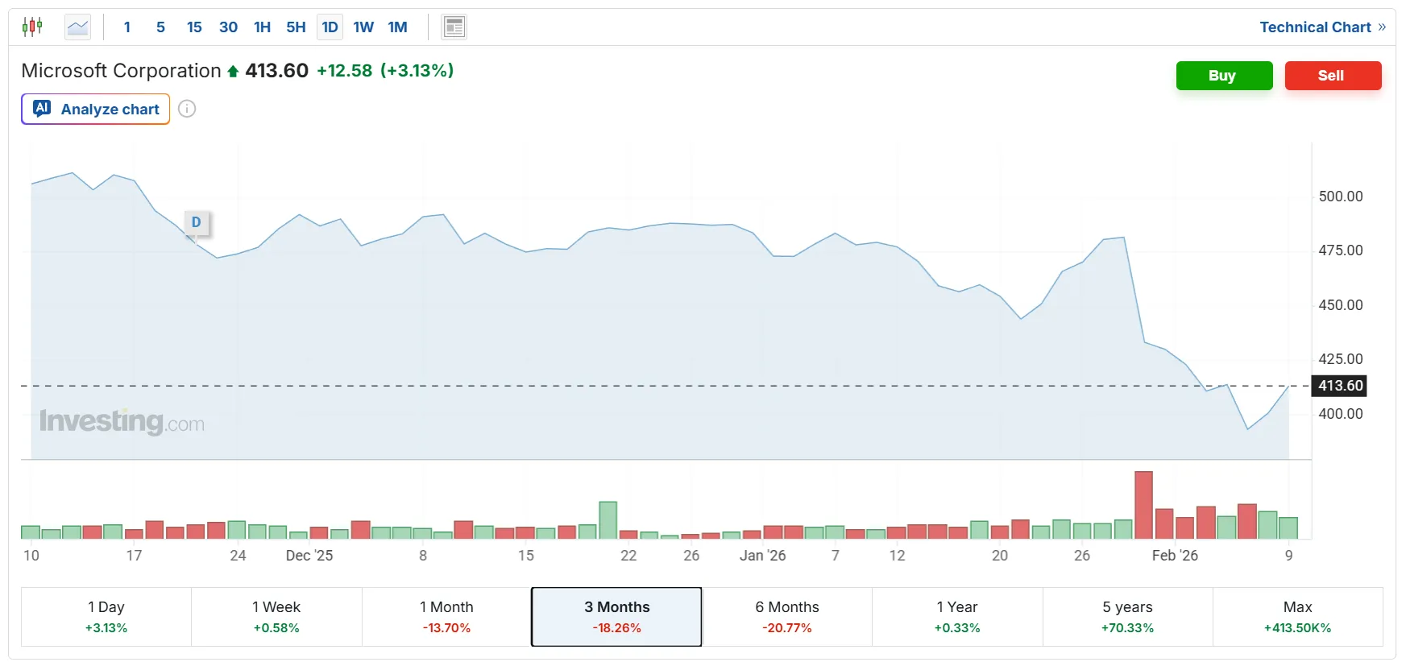Click the tallest red volume bar
Screen dimensions: 1406x666
coord(1143,505)
